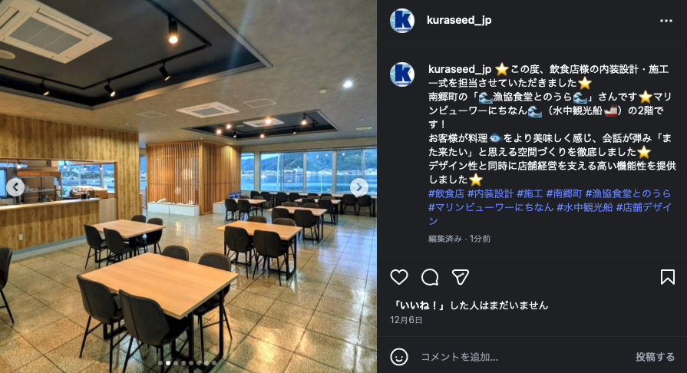Open the #漁協食堂とのうら hashtag
The image size is (687, 373).
[x=629, y=193]
